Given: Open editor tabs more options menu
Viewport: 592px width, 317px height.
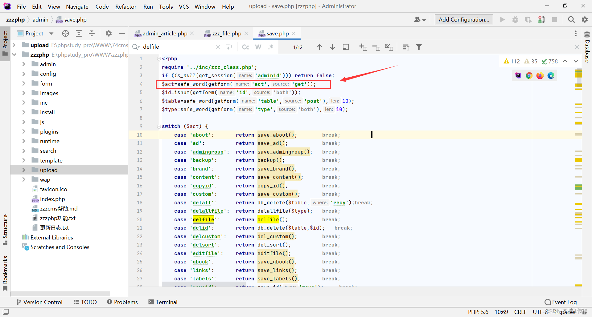Looking at the screenshot, I should point(576,33).
